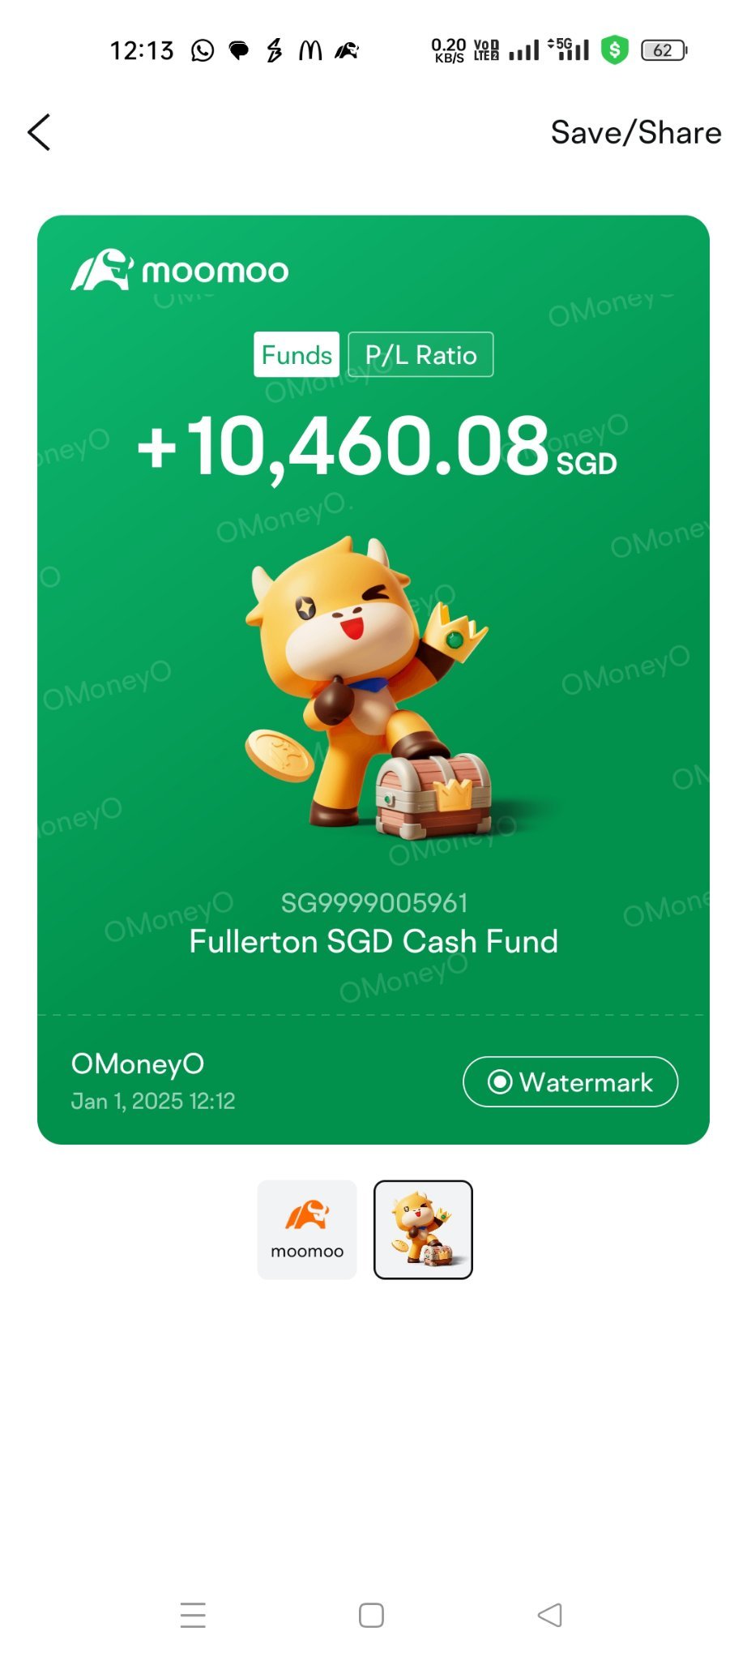Tap the +10,460.08 SGD profit amount
The width and height of the screenshot is (747, 1661).
point(378,446)
